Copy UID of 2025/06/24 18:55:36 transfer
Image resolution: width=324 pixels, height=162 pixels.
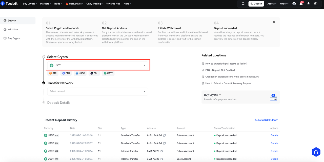(x=162, y=159)
